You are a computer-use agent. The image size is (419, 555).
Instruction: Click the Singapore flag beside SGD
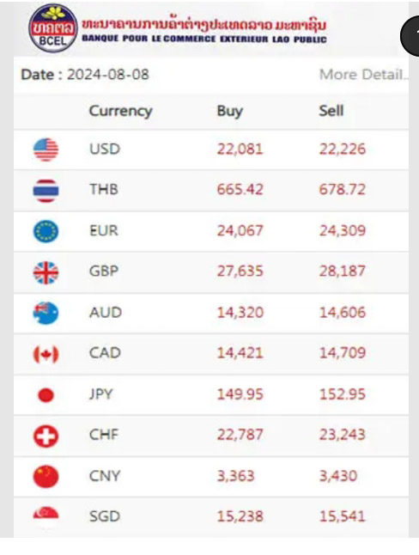(46, 514)
